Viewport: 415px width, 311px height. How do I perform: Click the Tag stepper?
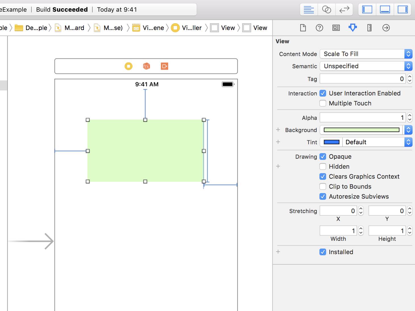tap(410, 79)
